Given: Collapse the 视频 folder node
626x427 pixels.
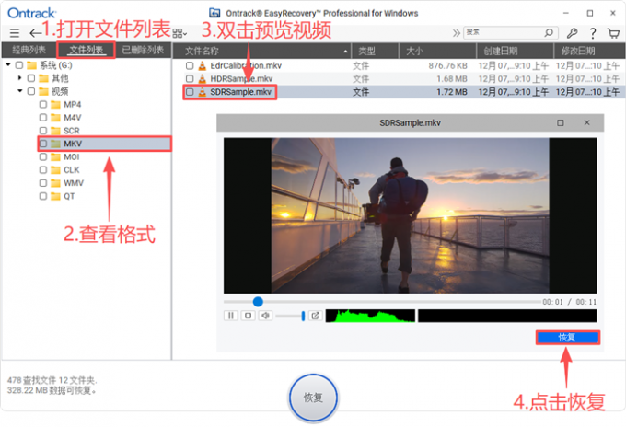Looking at the screenshot, I should (19, 91).
